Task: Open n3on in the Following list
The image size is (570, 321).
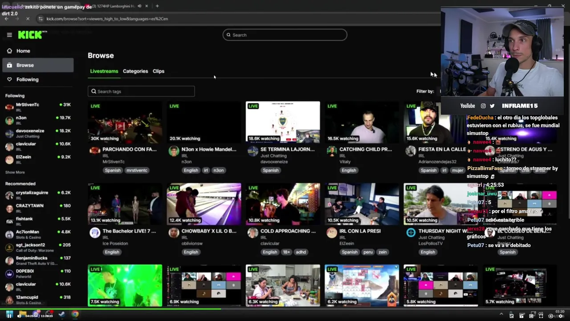Action: click(x=38, y=120)
